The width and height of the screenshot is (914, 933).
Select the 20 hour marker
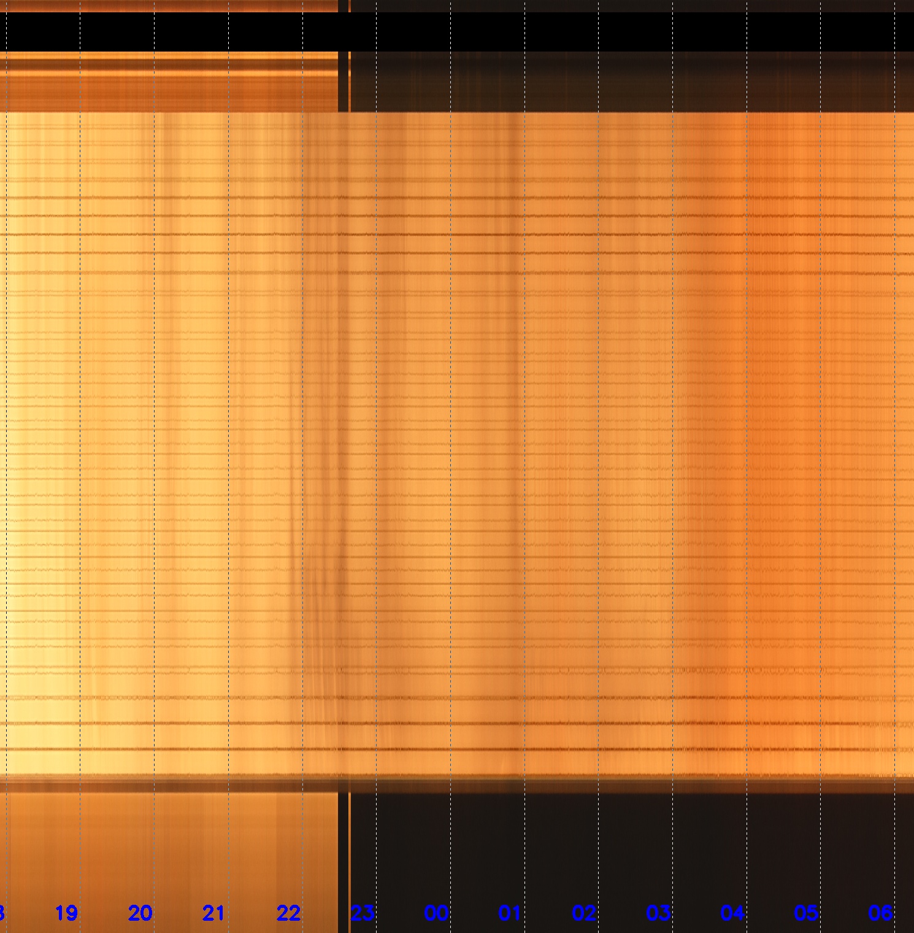point(140,913)
